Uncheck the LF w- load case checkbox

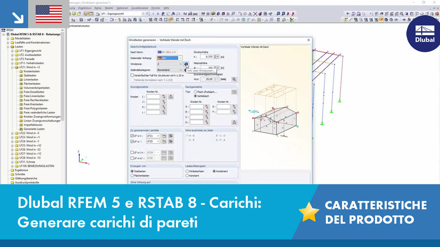pos(132,142)
